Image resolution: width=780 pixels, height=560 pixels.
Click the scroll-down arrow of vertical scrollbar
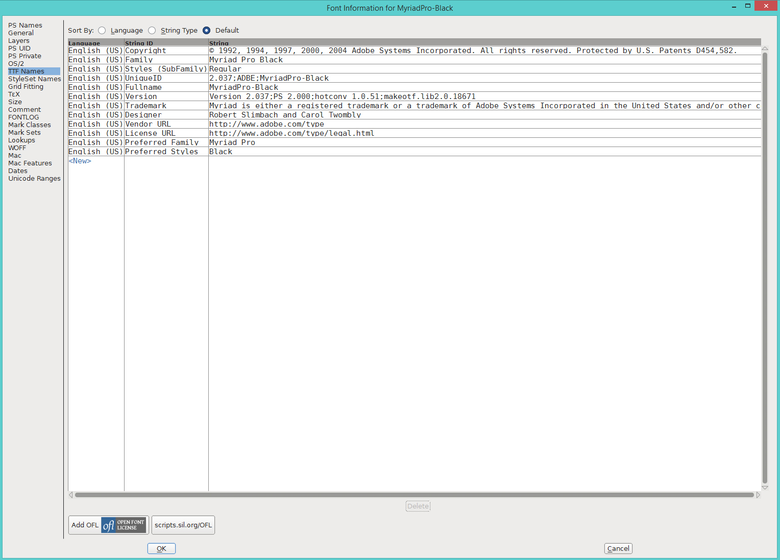(765, 488)
